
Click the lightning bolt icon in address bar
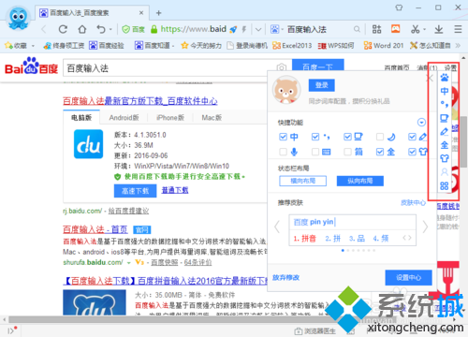point(244,29)
